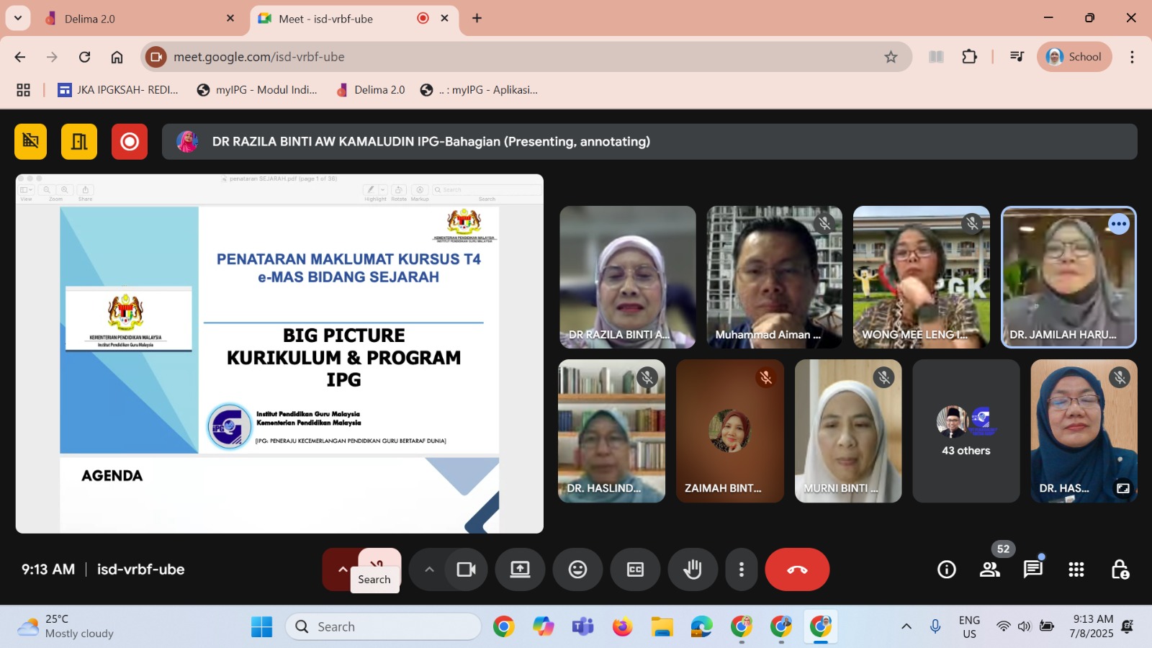
Task: Click the Windows taskbar search box
Action: [x=384, y=626]
